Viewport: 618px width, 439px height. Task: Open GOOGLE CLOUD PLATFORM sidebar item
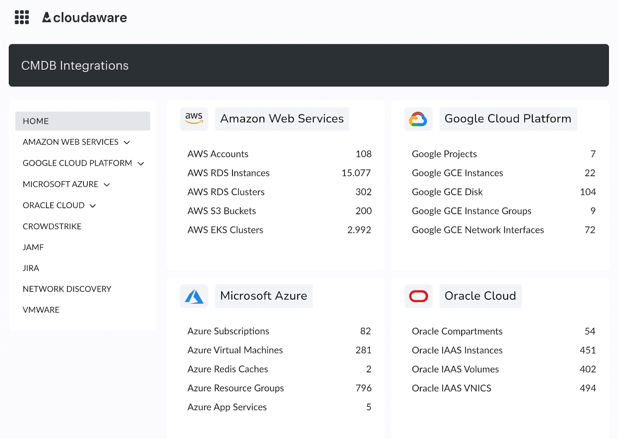pos(77,163)
